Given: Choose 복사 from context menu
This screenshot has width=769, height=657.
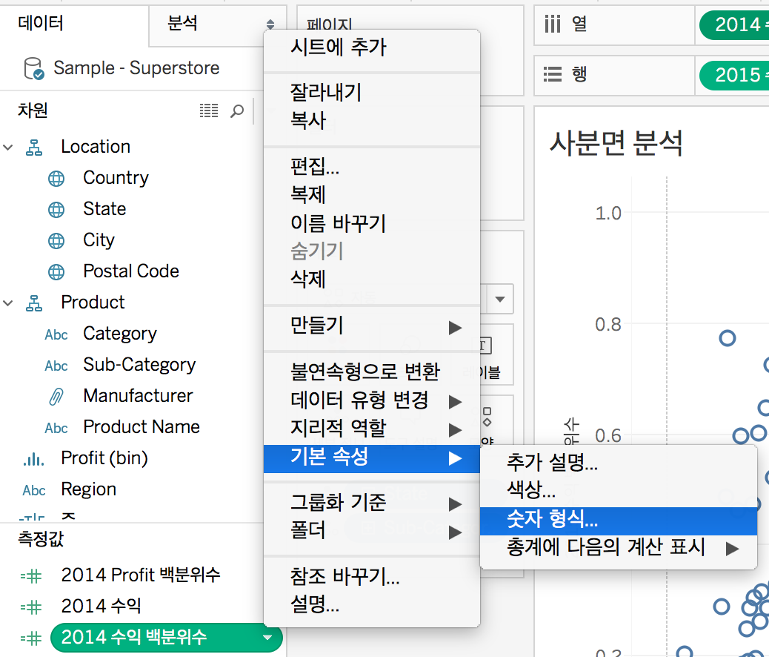Looking at the screenshot, I should (x=372, y=121).
